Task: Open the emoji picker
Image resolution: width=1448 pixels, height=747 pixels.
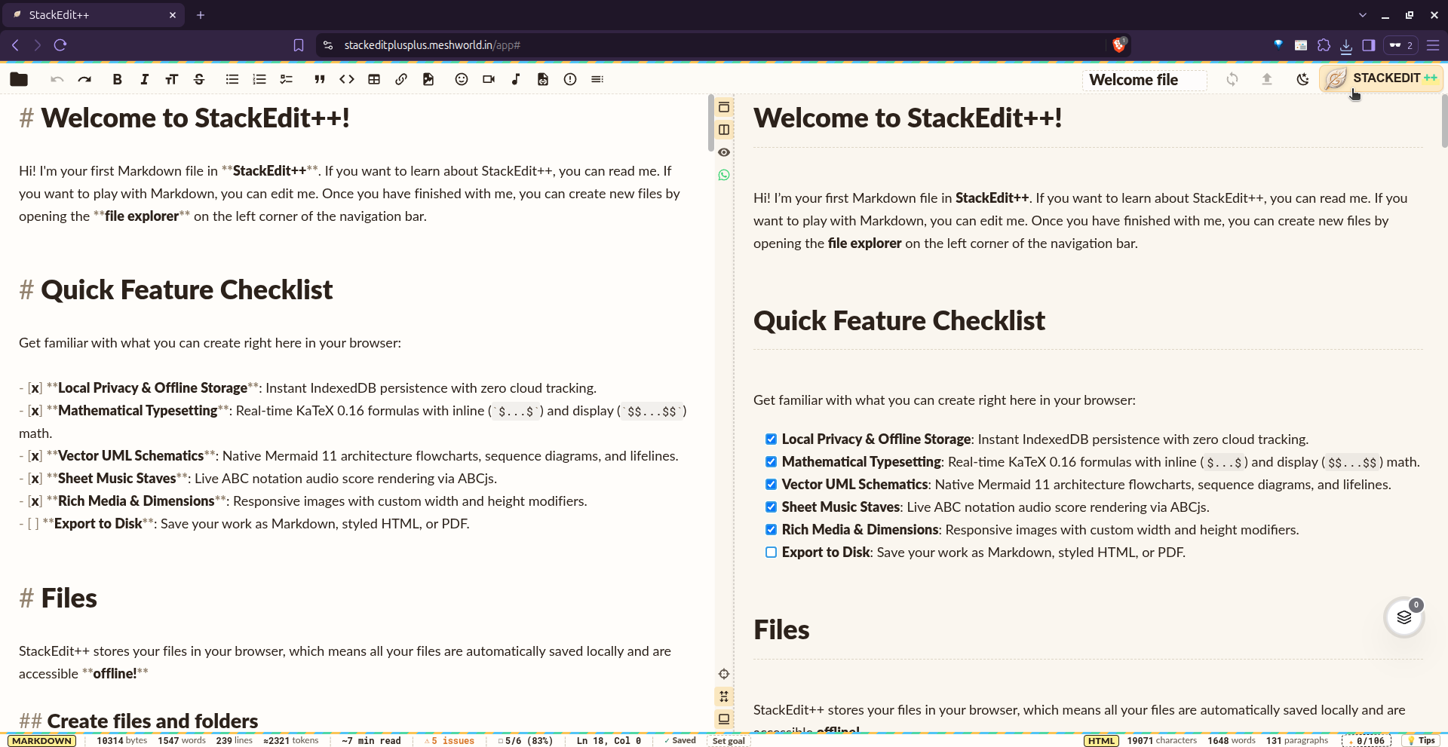Action: pyautogui.click(x=462, y=79)
